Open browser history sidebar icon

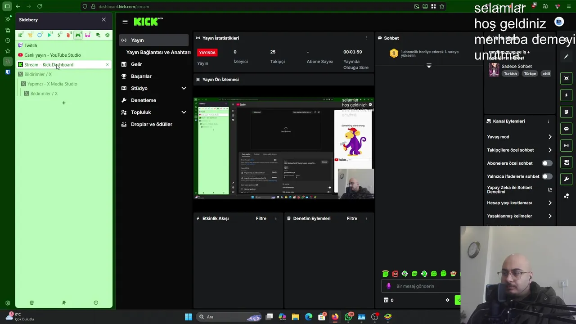[x=8, y=40]
